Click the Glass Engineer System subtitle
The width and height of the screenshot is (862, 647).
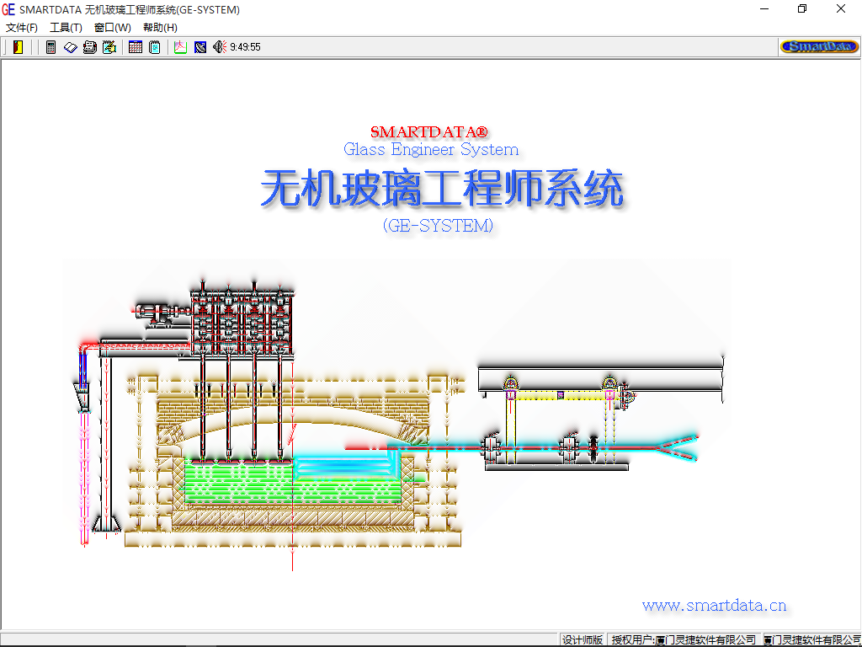pyautogui.click(x=431, y=149)
